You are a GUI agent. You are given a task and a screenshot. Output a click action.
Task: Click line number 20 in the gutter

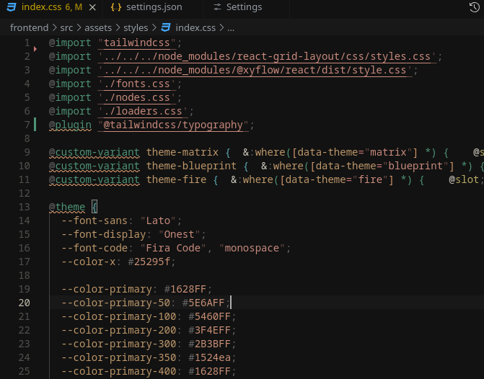point(24,303)
